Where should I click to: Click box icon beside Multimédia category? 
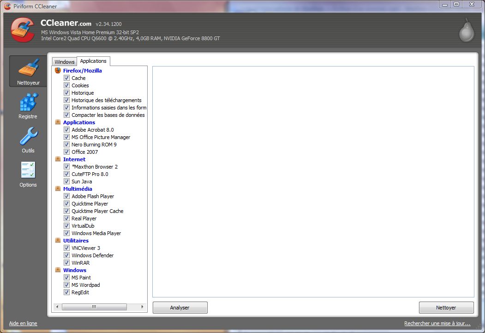pos(58,188)
